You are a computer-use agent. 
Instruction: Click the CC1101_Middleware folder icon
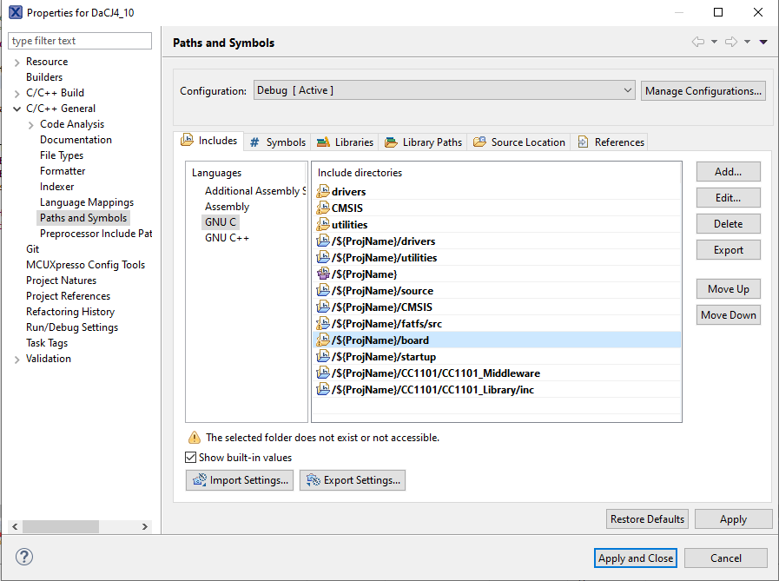point(323,373)
